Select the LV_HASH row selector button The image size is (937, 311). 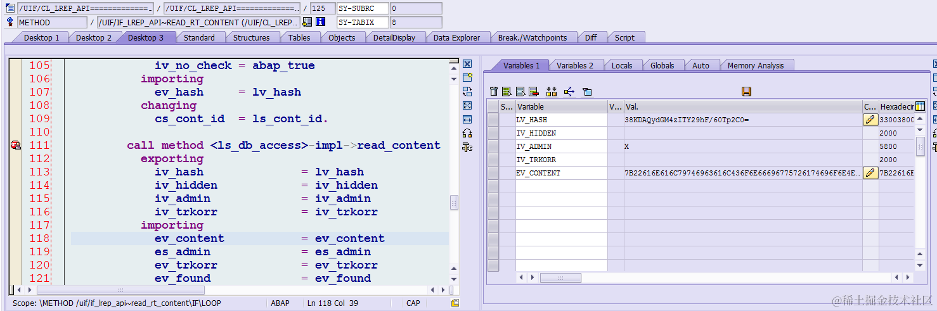click(493, 120)
